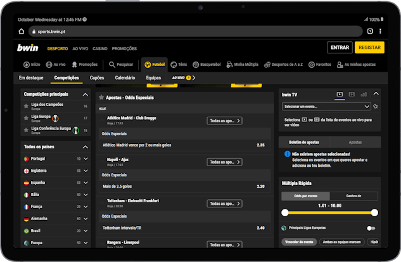Expand Alemanha competitions

(x=86, y=219)
